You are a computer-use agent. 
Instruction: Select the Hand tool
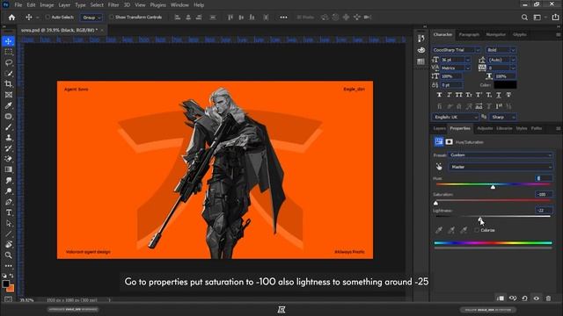point(8,245)
